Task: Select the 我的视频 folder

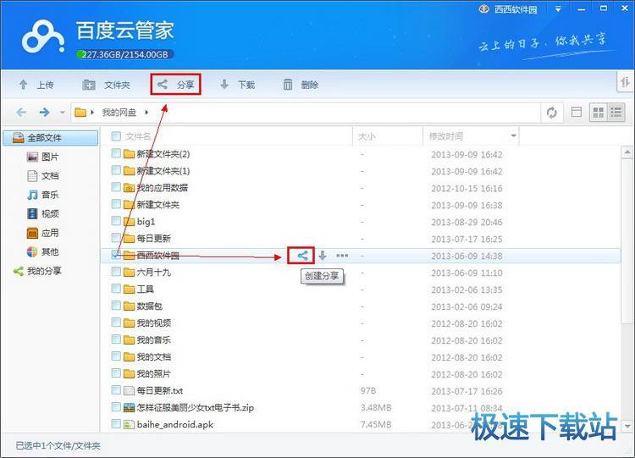Action: coord(154,323)
